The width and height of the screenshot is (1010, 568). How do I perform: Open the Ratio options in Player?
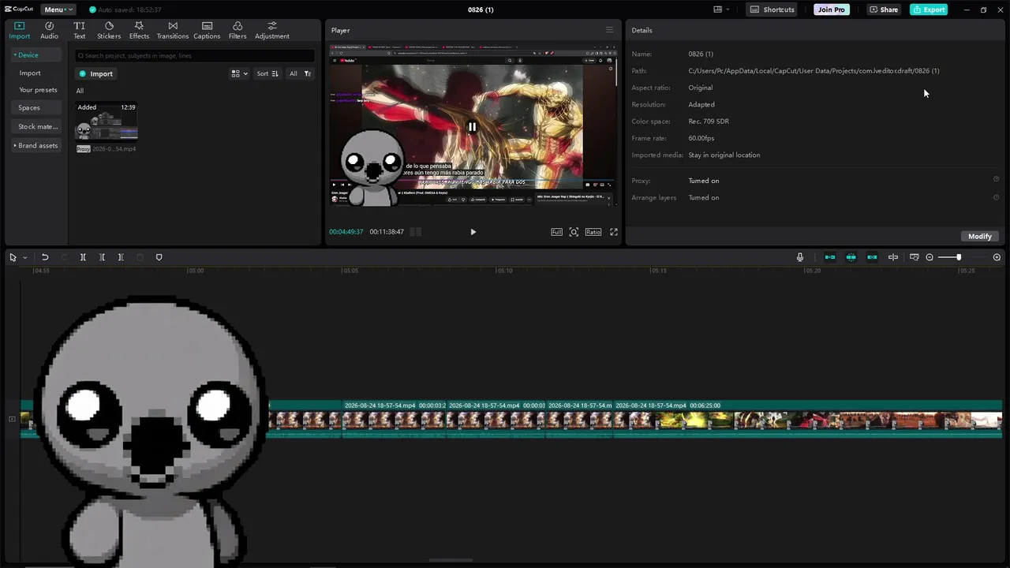[x=593, y=232]
